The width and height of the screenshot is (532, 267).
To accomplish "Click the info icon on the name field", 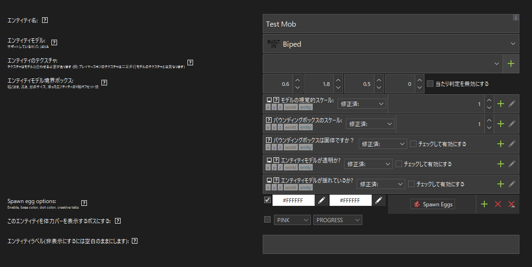I will click(x=515, y=18).
